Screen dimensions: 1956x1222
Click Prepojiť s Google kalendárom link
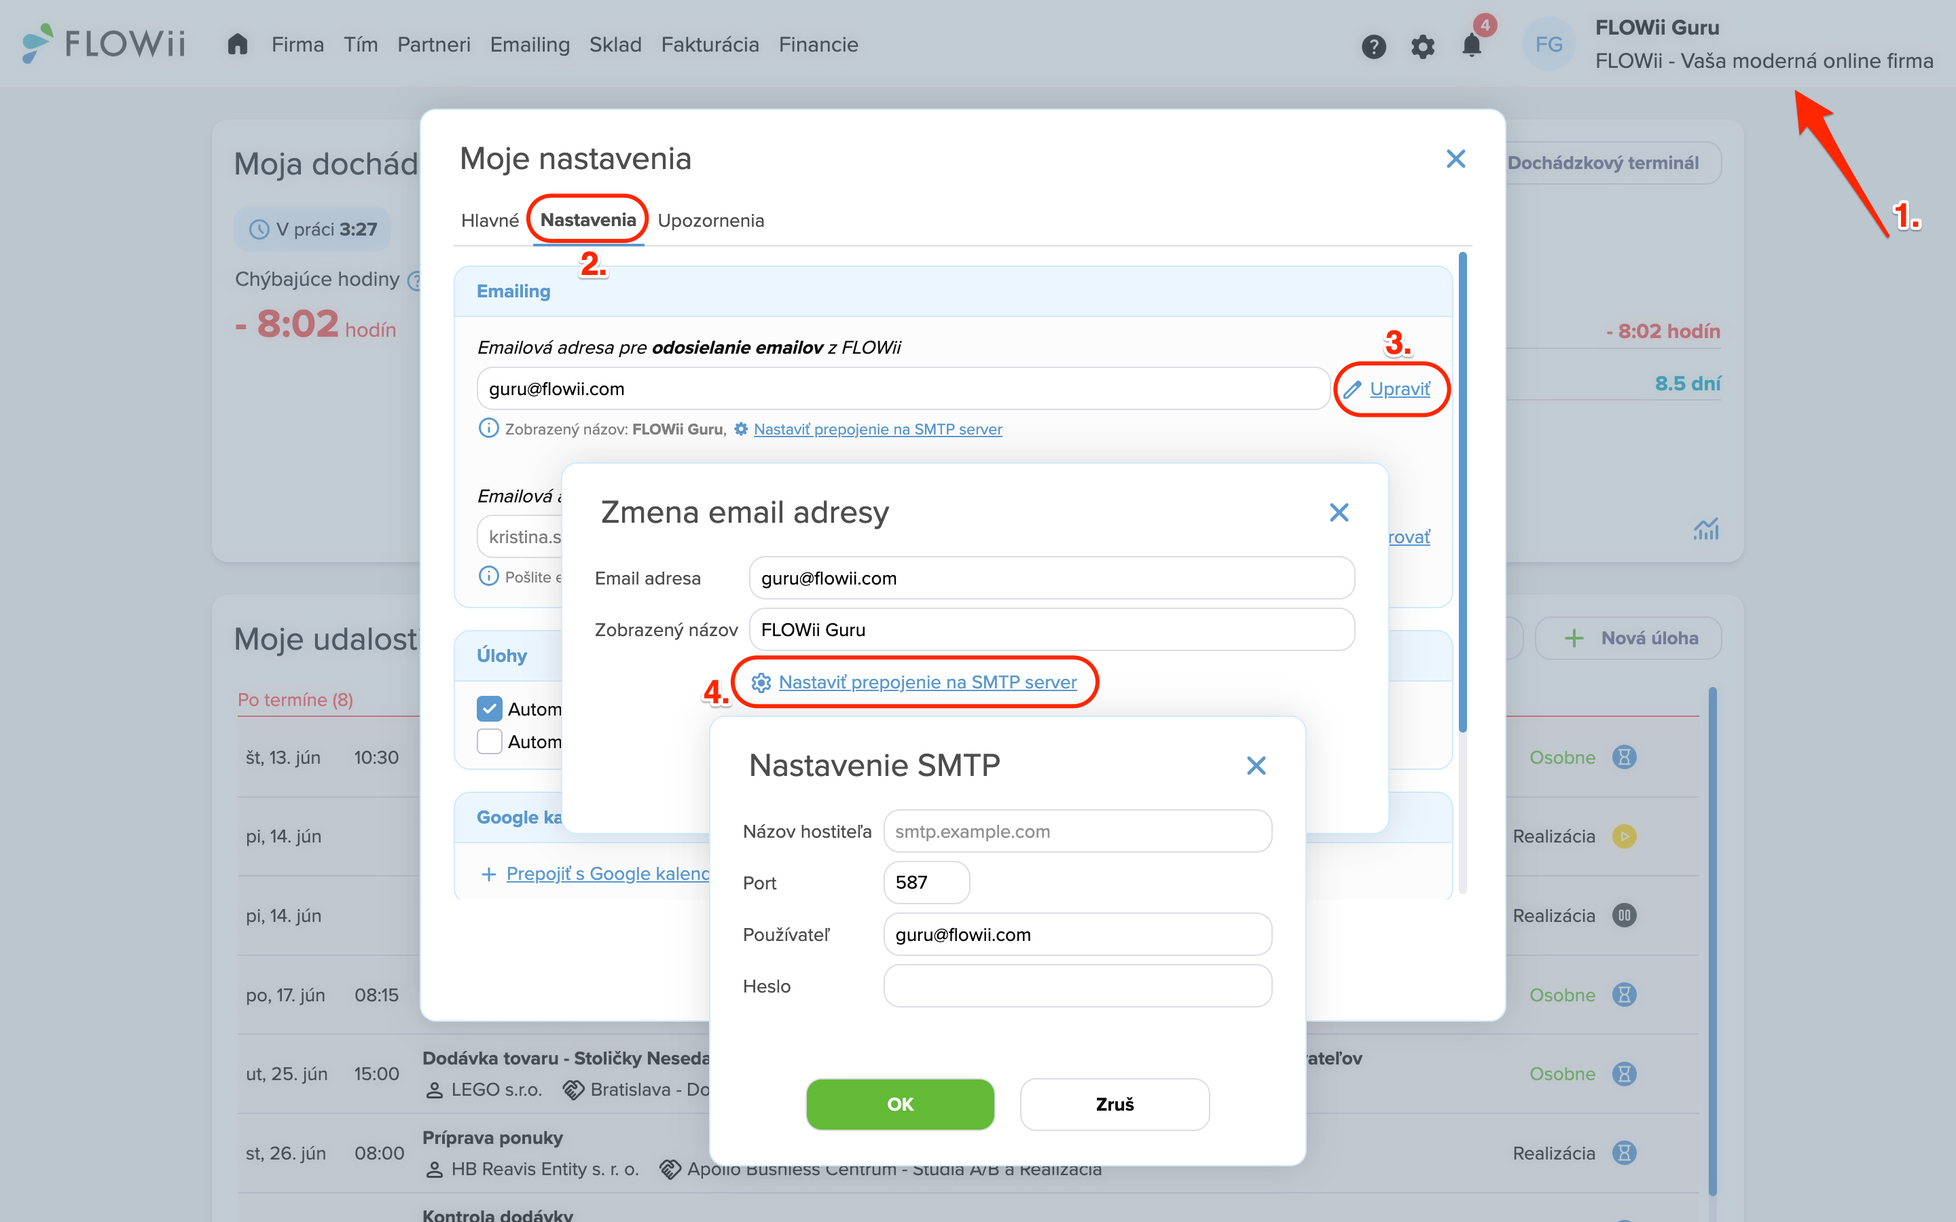pos(607,874)
